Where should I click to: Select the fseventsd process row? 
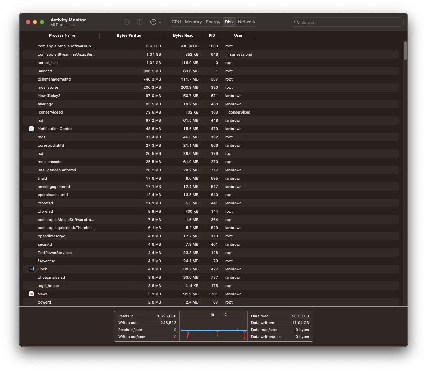[211, 261]
